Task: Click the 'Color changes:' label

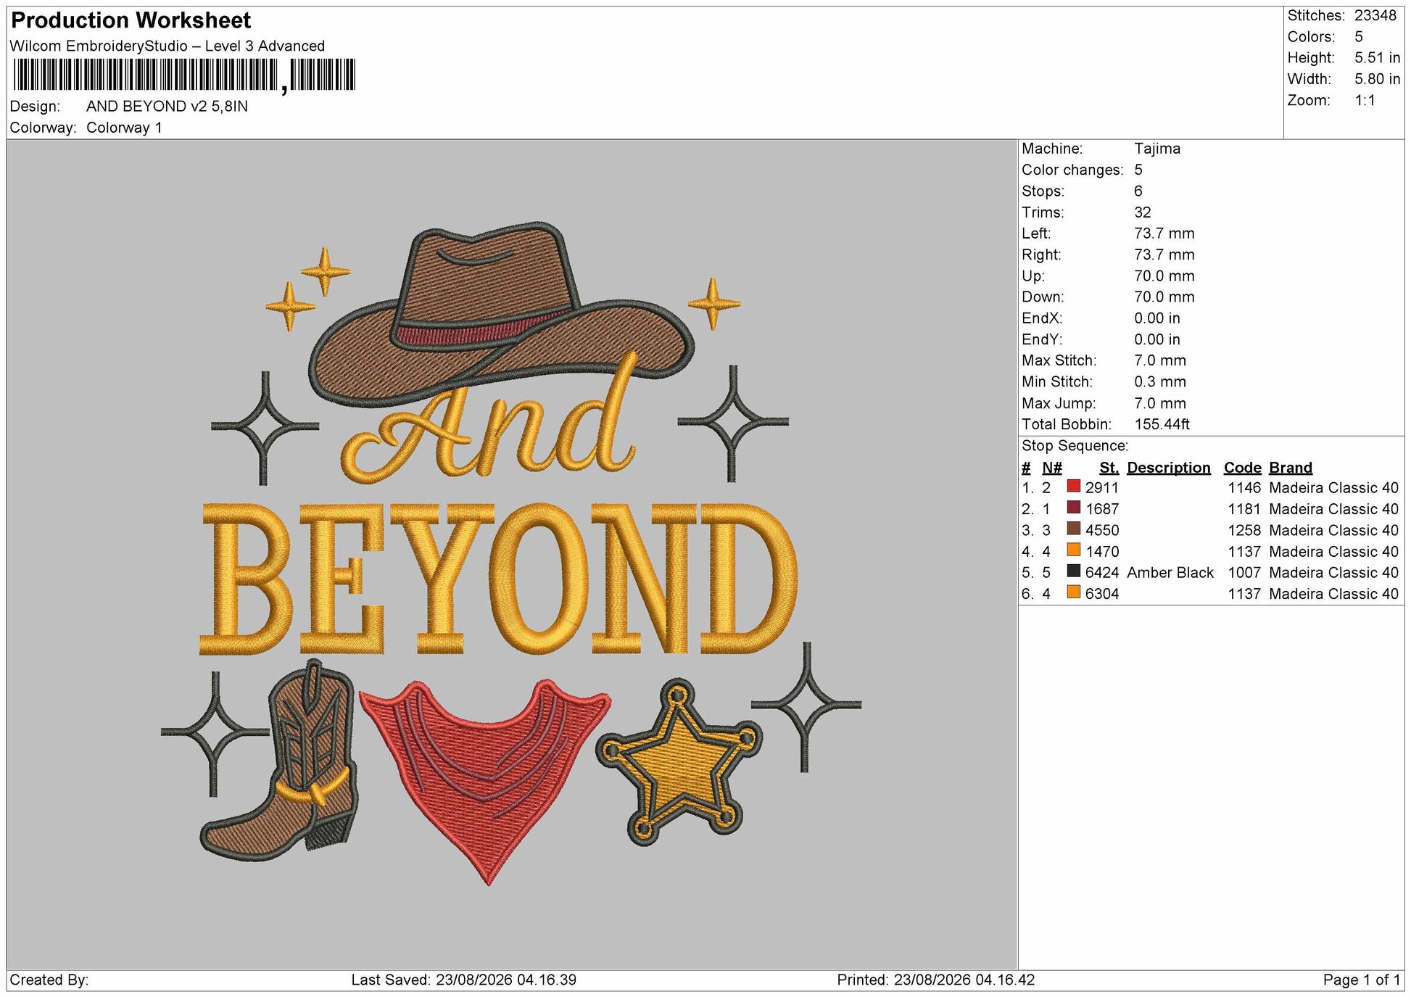Action: pyautogui.click(x=1072, y=170)
